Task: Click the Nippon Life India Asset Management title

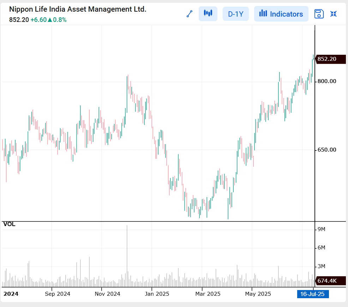Action: click(x=78, y=9)
